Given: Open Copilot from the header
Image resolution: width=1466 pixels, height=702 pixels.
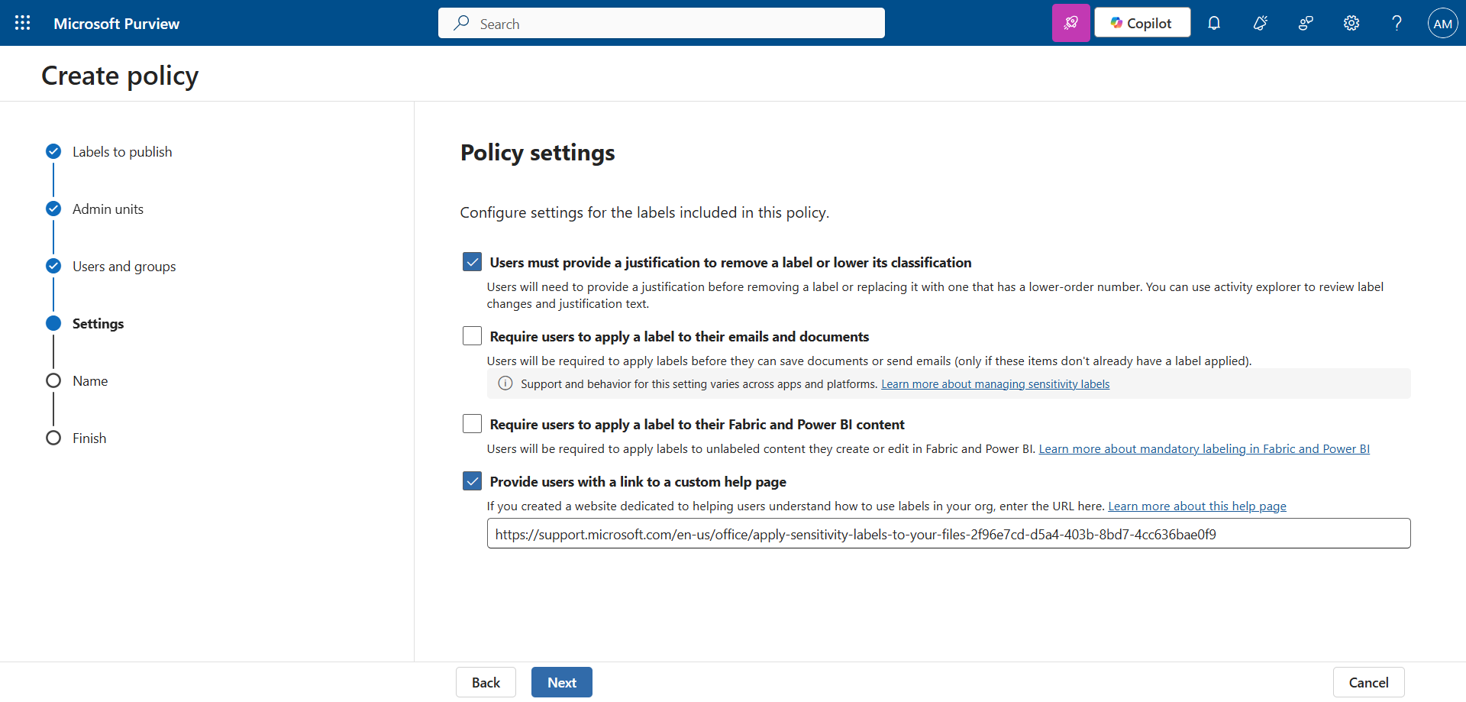Looking at the screenshot, I should (x=1141, y=23).
